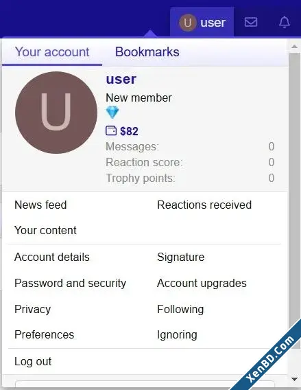Click the scrollbar up arrow
301x390 pixels.
click(x=294, y=47)
